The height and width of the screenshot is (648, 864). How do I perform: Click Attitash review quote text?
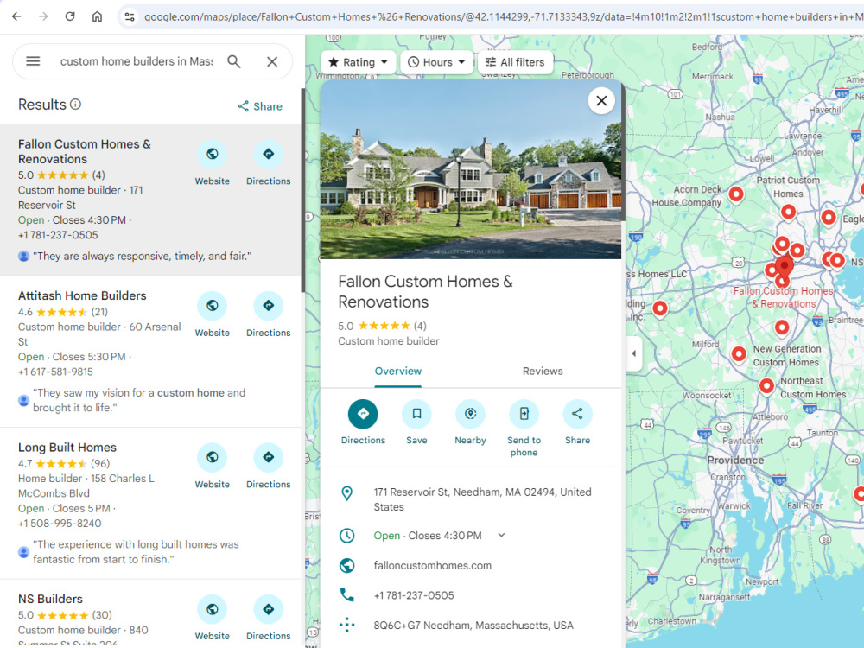139,400
